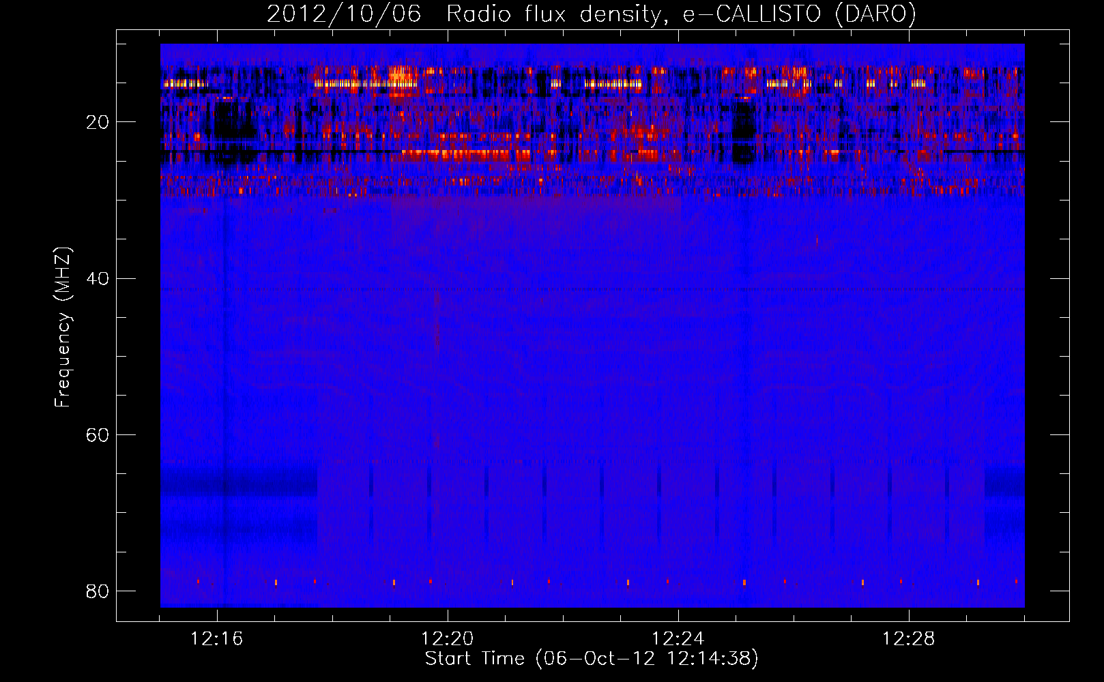1104x682 pixels.
Task: Click the '60' frequency tick label
Action: [x=98, y=435]
